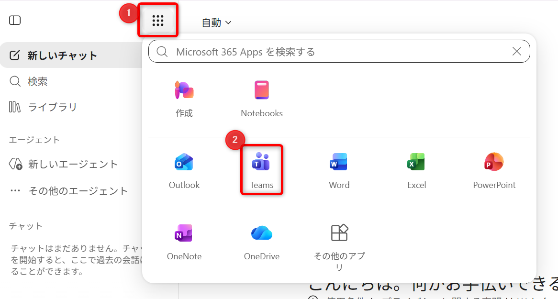Click the エージェント section heading
Image resolution: width=558 pixels, height=299 pixels.
point(34,140)
